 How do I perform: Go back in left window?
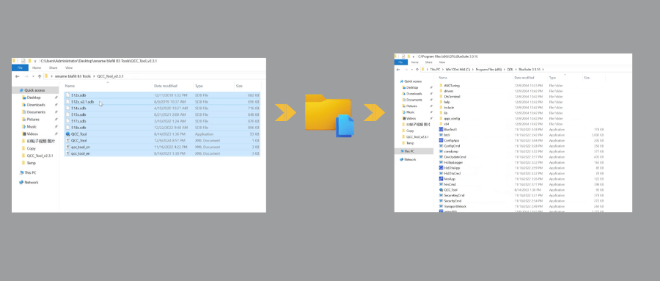tap(18, 76)
